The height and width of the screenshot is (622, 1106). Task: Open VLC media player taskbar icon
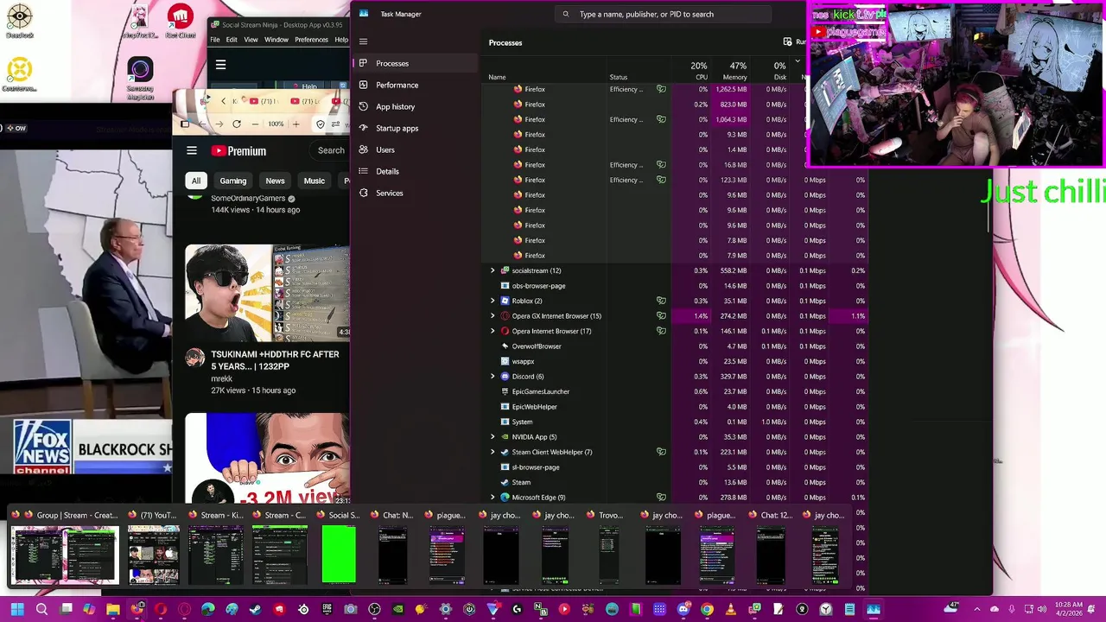[x=730, y=609]
